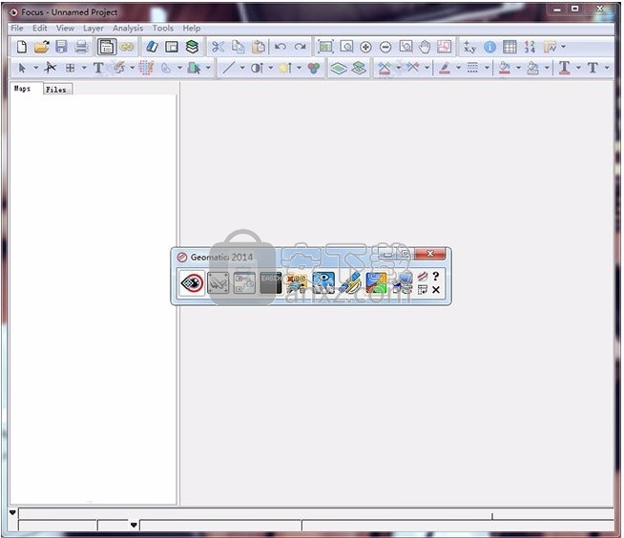
Task: Select the large T text tool
Action: [x=98, y=68]
